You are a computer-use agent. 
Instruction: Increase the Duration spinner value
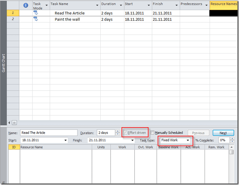(x=116, y=131)
